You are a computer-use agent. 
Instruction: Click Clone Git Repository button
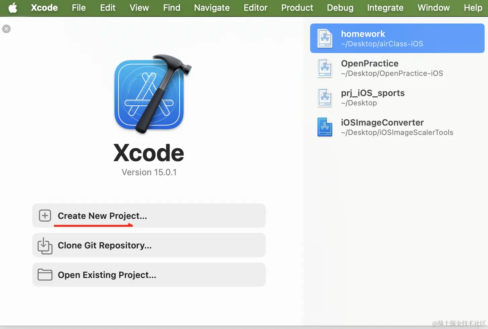point(149,245)
